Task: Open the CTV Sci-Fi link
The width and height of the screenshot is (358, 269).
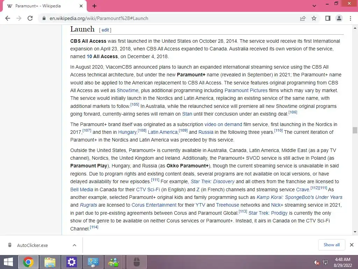Action: (148, 189)
